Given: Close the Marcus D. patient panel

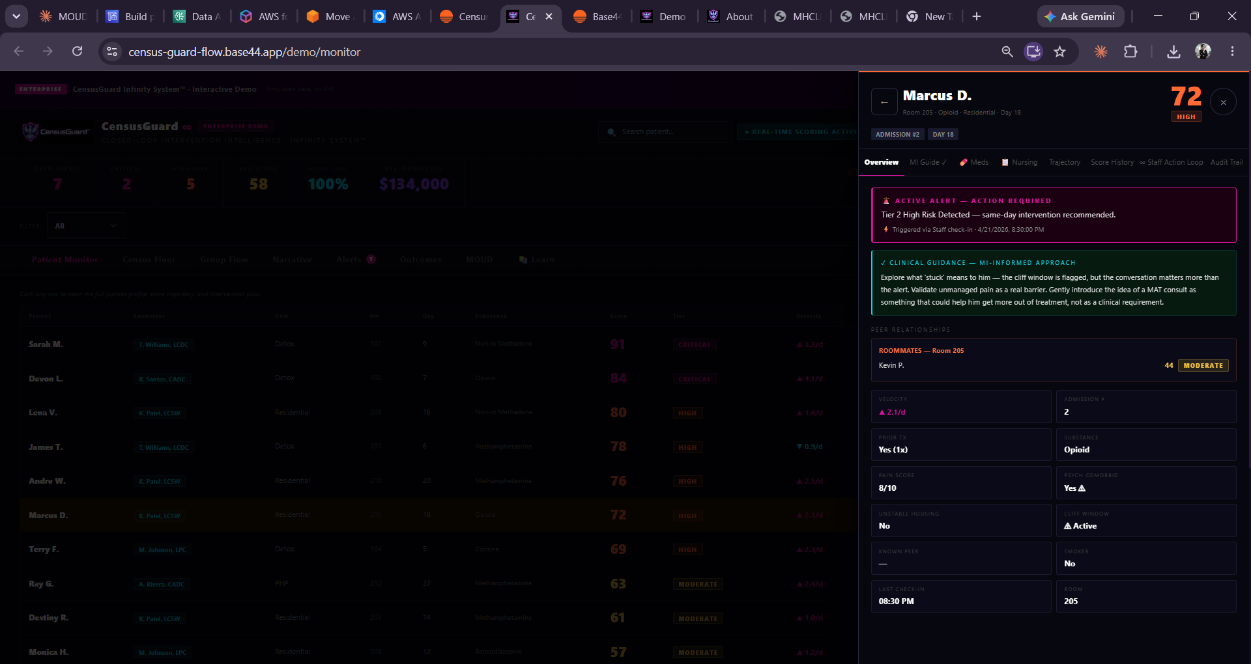Looking at the screenshot, I should click(x=1223, y=102).
